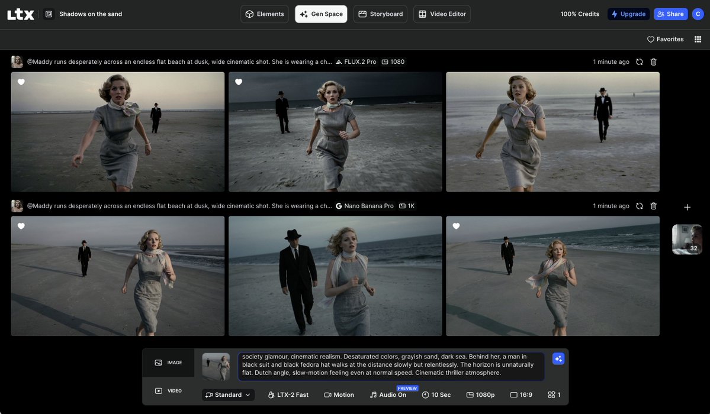Open the Video Editor tab

pyautogui.click(x=442, y=14)
